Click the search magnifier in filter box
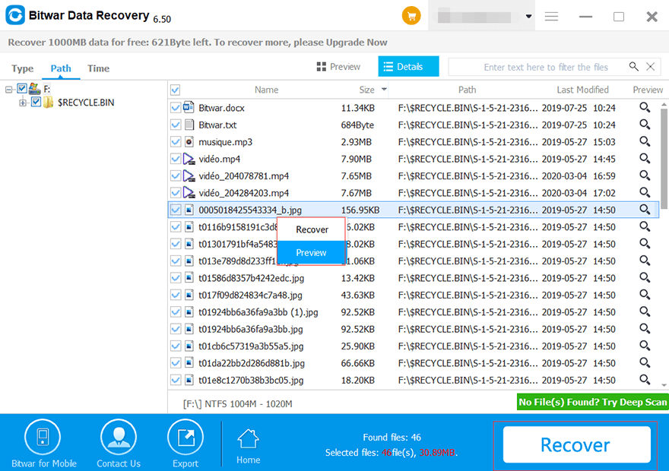669x471 pixels. point(633,67)
